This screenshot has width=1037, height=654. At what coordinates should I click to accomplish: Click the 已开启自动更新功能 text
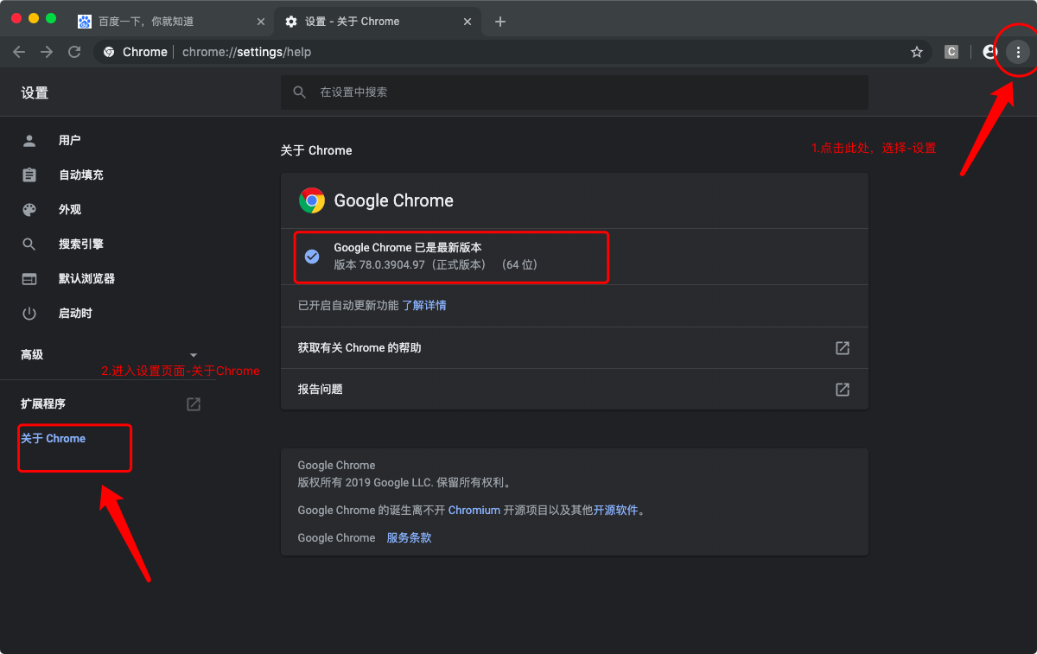pyautogui.click(x=348, y=305)
